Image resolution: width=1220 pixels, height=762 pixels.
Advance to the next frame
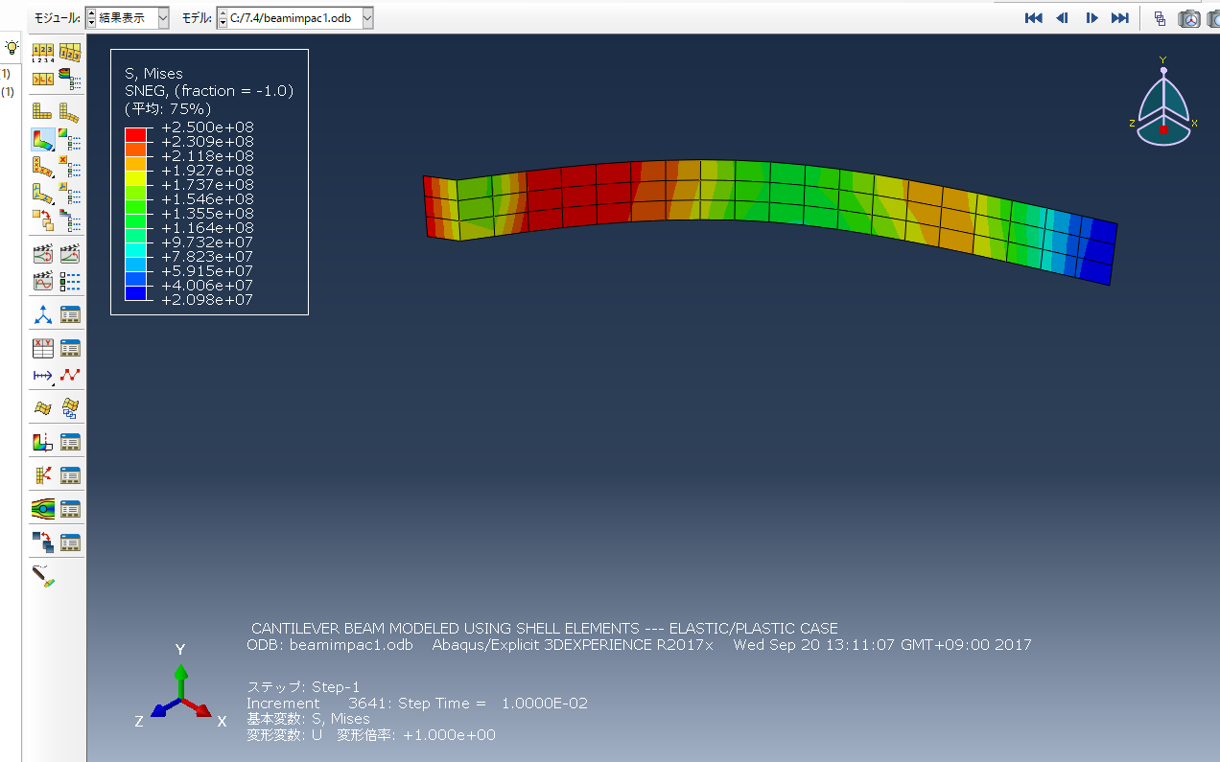1091,18
